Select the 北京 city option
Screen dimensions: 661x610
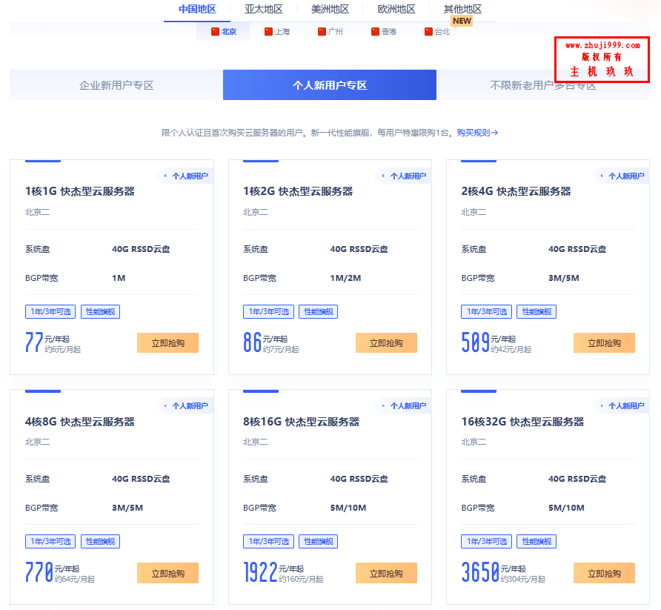point(224,32)
